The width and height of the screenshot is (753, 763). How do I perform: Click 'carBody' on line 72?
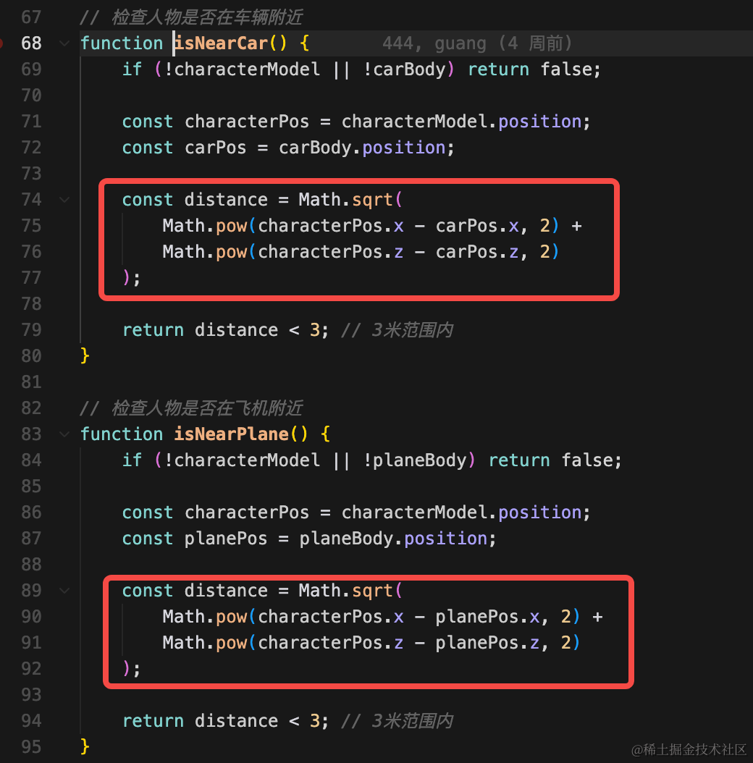[x=315, y=148]
